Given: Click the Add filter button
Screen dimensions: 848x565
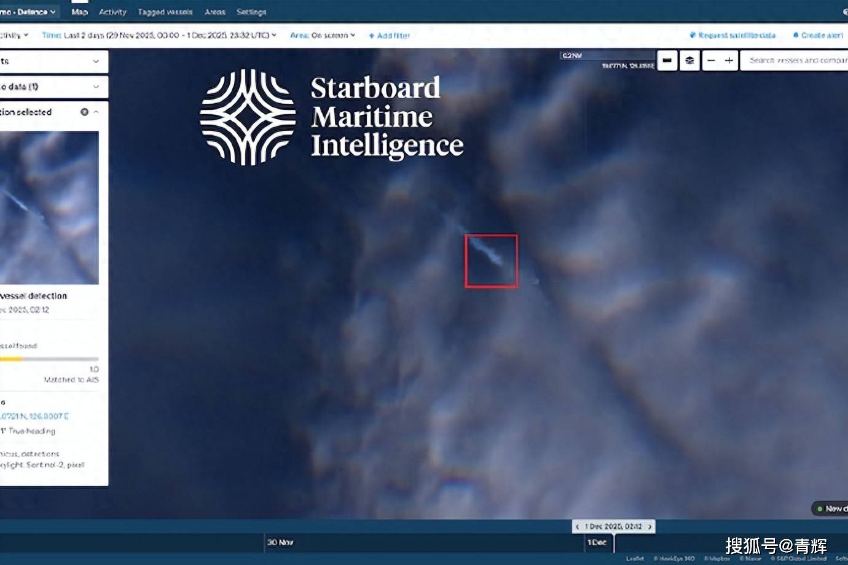Looking at the screenshot, I should [389, 36].
